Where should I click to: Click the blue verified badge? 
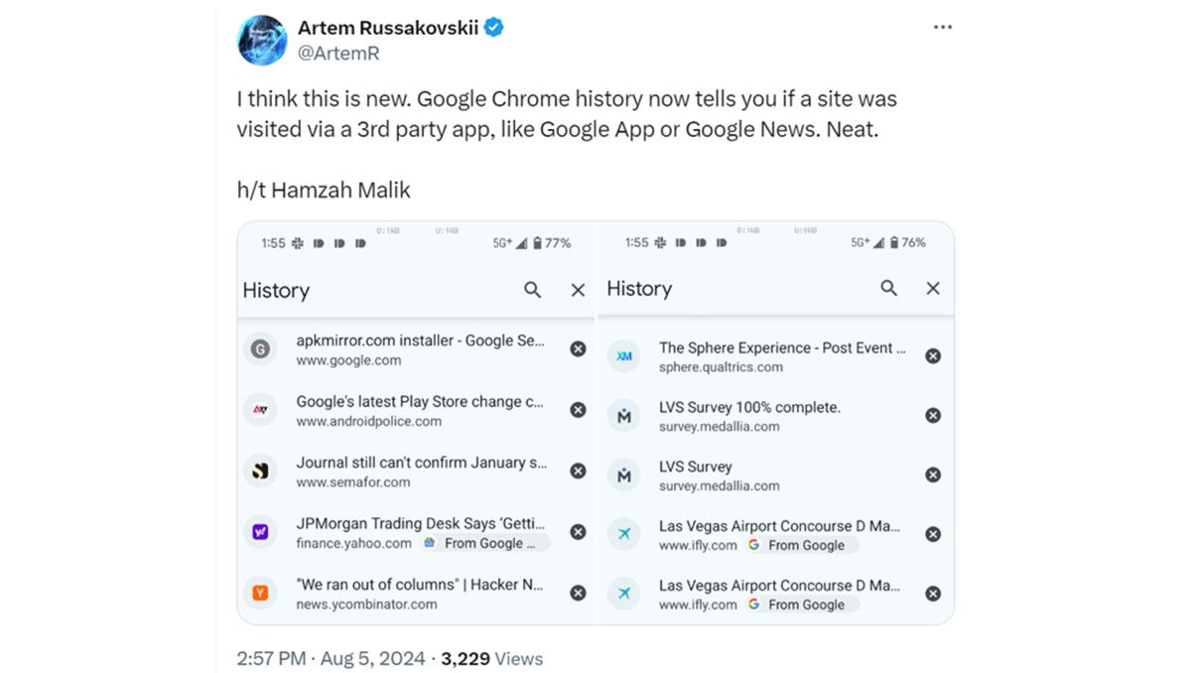click(493, 27)
